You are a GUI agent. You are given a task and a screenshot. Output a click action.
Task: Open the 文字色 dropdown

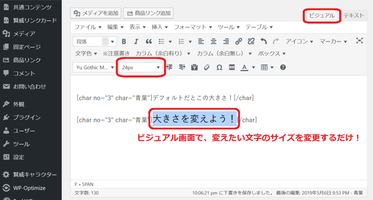pos(86,54)
